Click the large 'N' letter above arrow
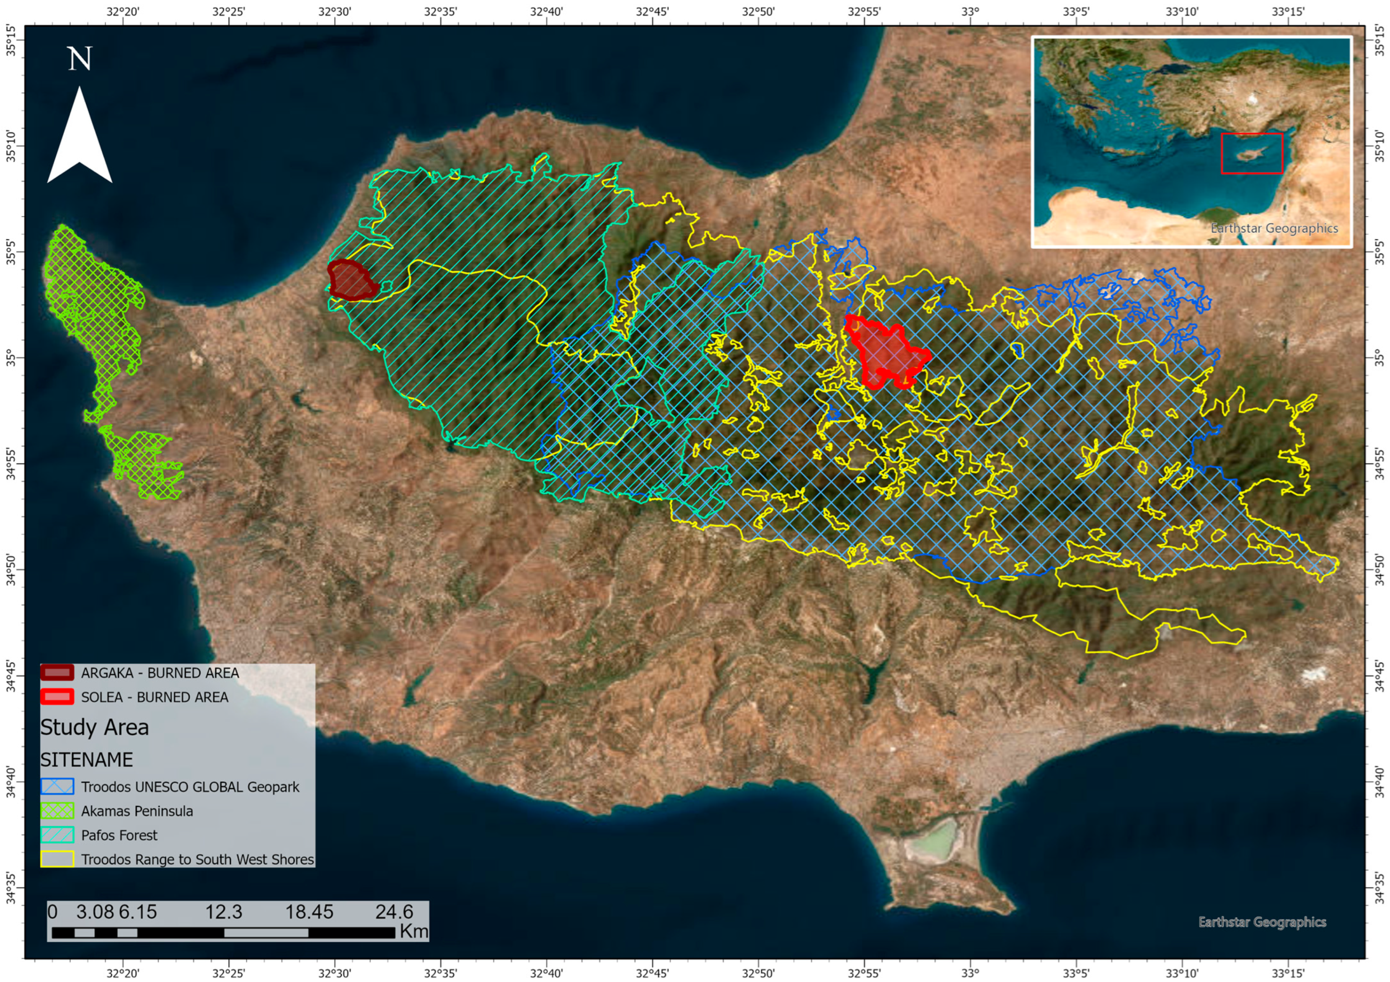The image size is (1390, 982). (80, 59)
